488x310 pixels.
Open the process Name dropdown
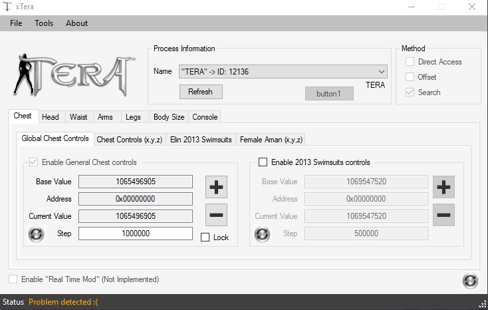[x=283, y=71]
